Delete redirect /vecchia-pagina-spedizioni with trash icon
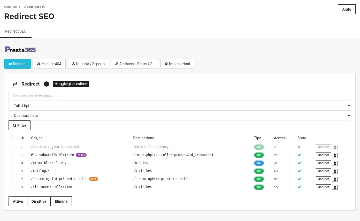The image size is (360, 221). (335, 147)
